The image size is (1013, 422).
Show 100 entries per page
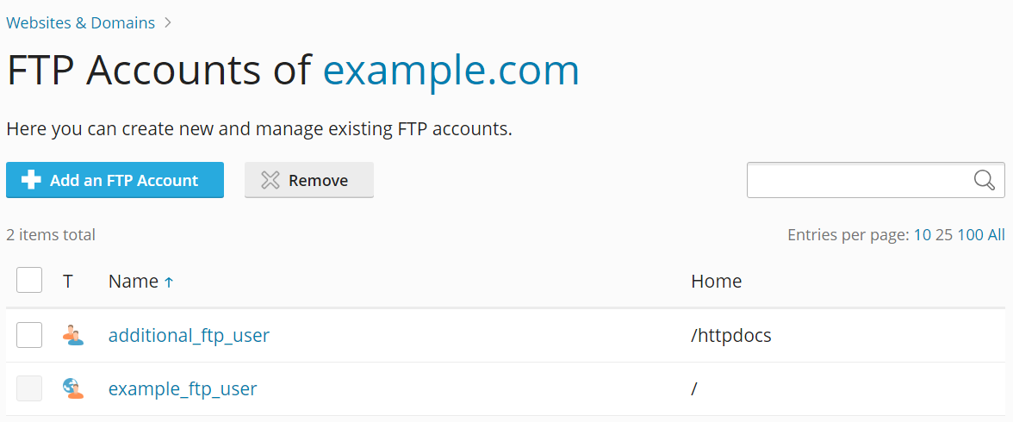[970, 234]
